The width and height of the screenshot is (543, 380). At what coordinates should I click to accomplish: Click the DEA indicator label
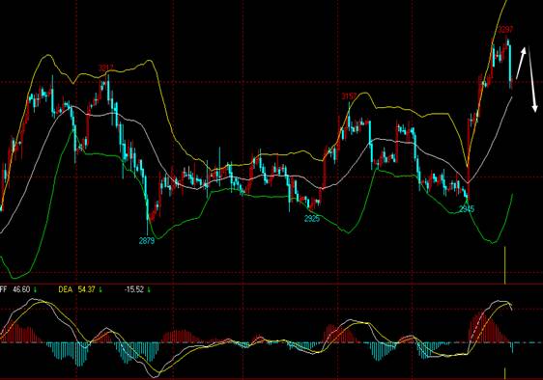tap(66, 289)
